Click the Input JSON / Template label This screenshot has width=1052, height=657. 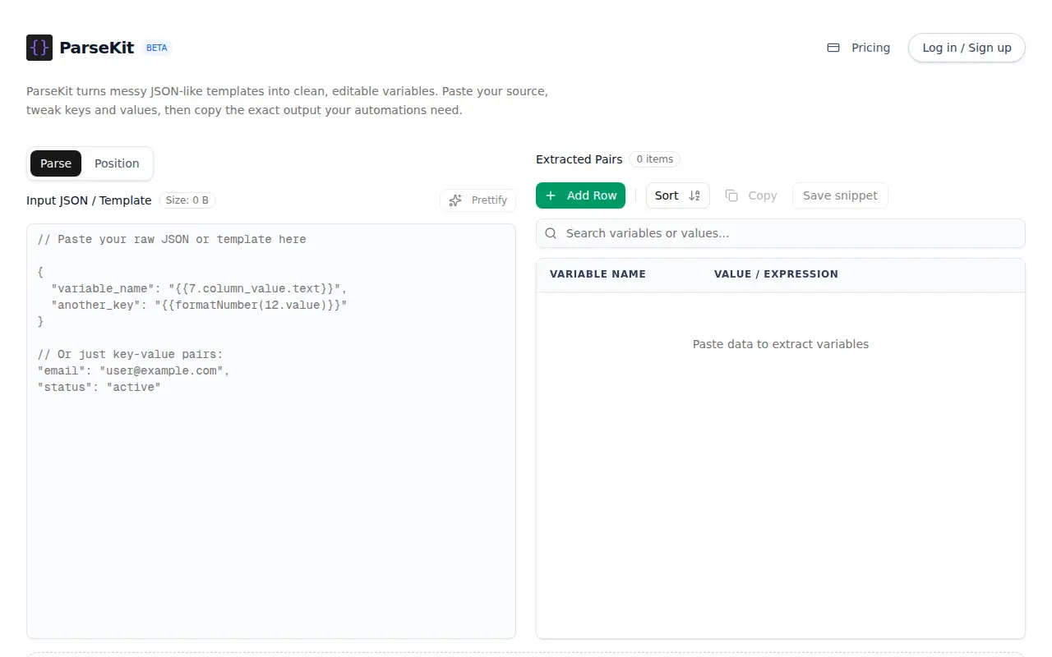(89, 200)
